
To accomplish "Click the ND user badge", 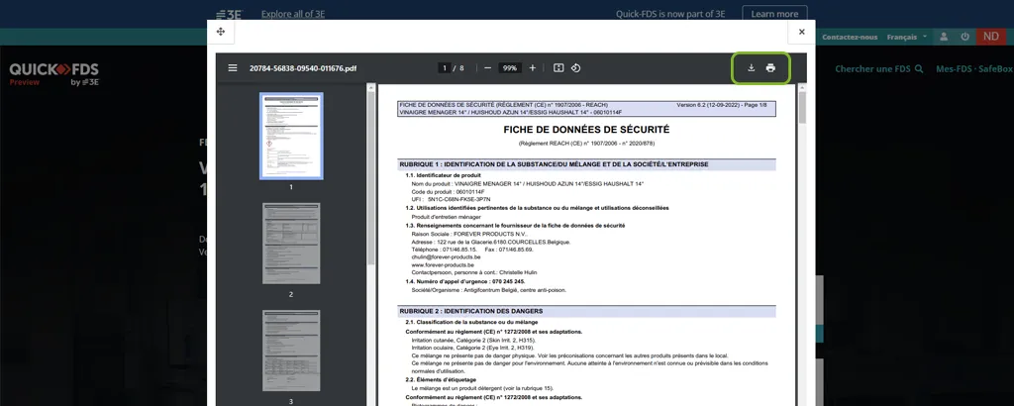I will 990,37.
